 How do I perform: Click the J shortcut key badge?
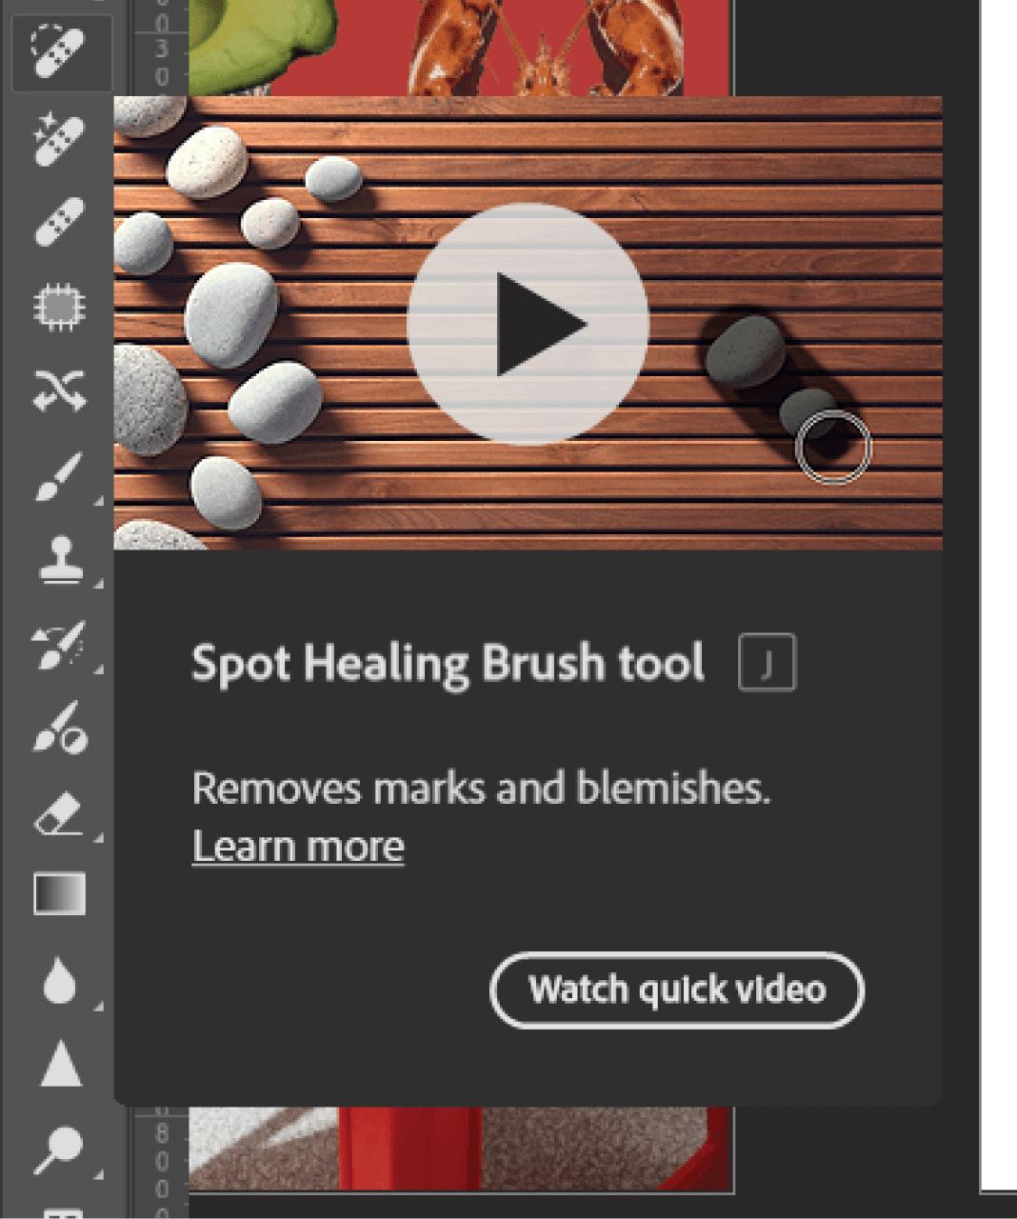click(x=767, y=664)
